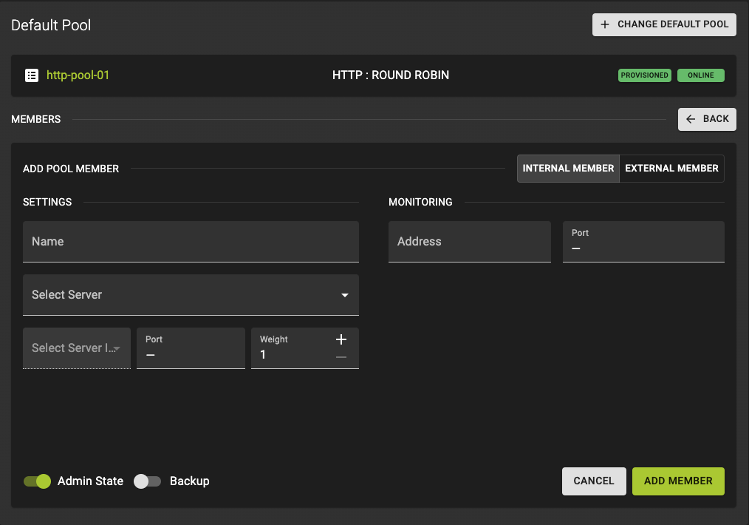Screen dimensions: 749x525
Task: Open the http-pool-01 pool link
Action: [78, 75]
